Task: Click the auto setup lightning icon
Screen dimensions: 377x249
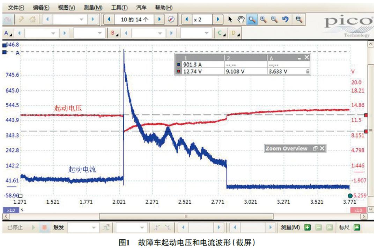Action: [21, 19]
